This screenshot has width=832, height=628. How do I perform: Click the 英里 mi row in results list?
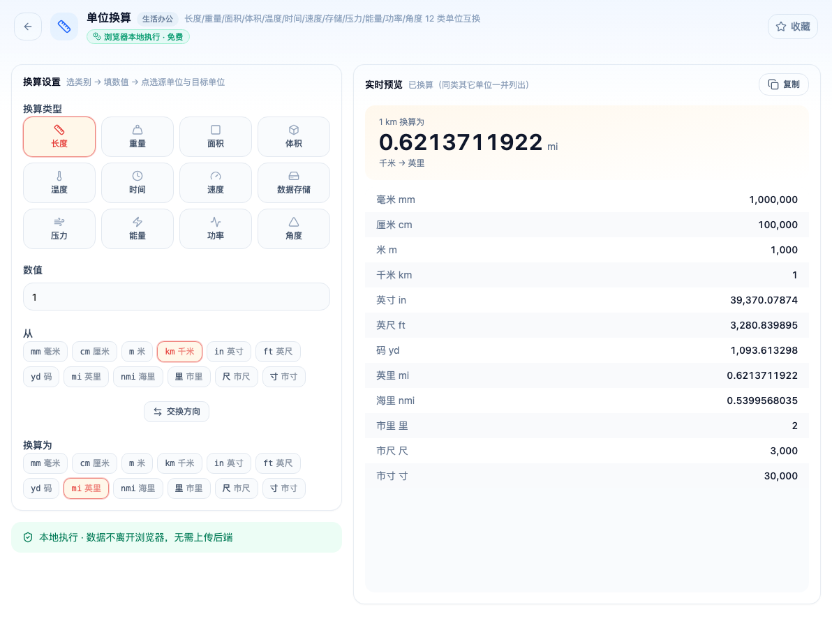click(x=587, y=375)
